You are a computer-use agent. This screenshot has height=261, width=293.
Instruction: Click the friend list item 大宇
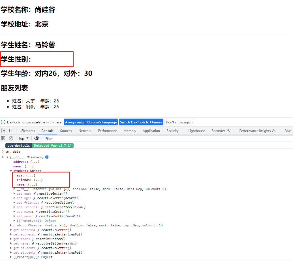[x=35, y=101]
